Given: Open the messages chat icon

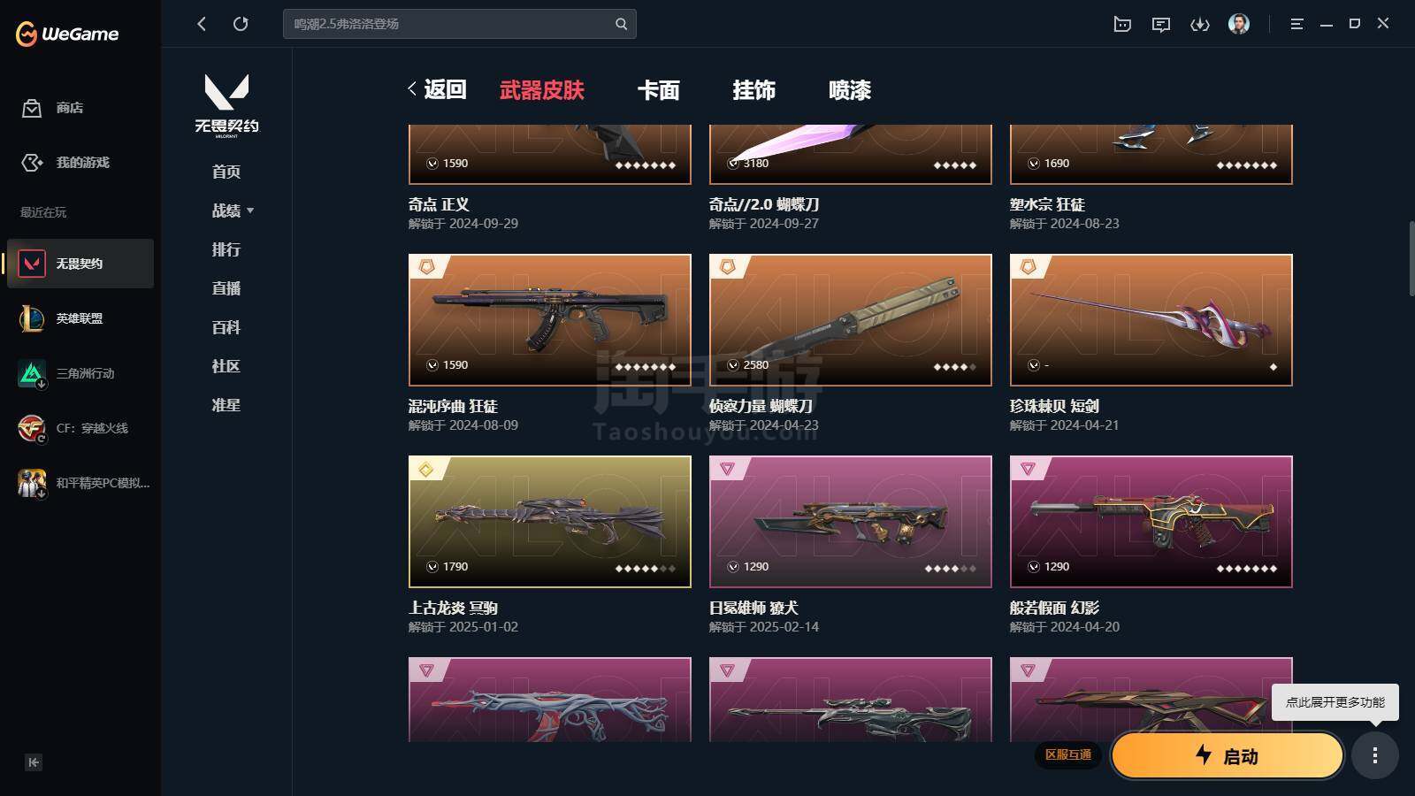Looking at the screenshot, I should click(1161, 25).
